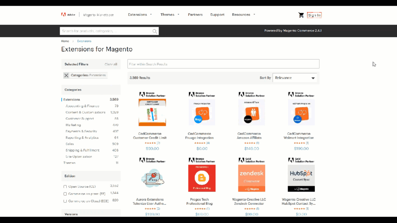
Task: Click the Bronze Solution Partner badge on Professional Blog
Action: 202,160
